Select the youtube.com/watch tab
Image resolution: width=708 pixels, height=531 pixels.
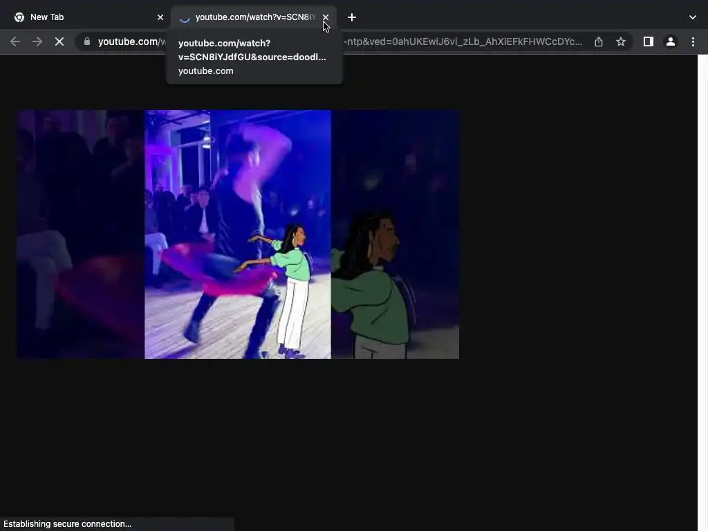click(254, 17)
